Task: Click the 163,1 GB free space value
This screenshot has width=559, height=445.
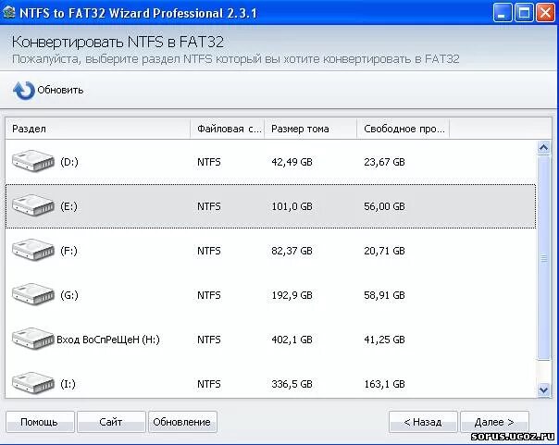Action: 384,384
